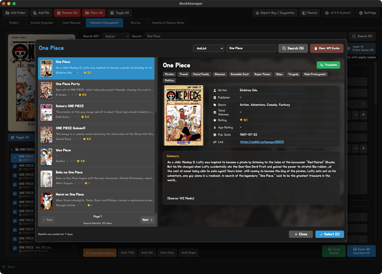Viewport: 382px width, 274px height.
Task: Uncheck the ONE PIECE Vol. 011.cbz checkbox
Action: [15, 248]
